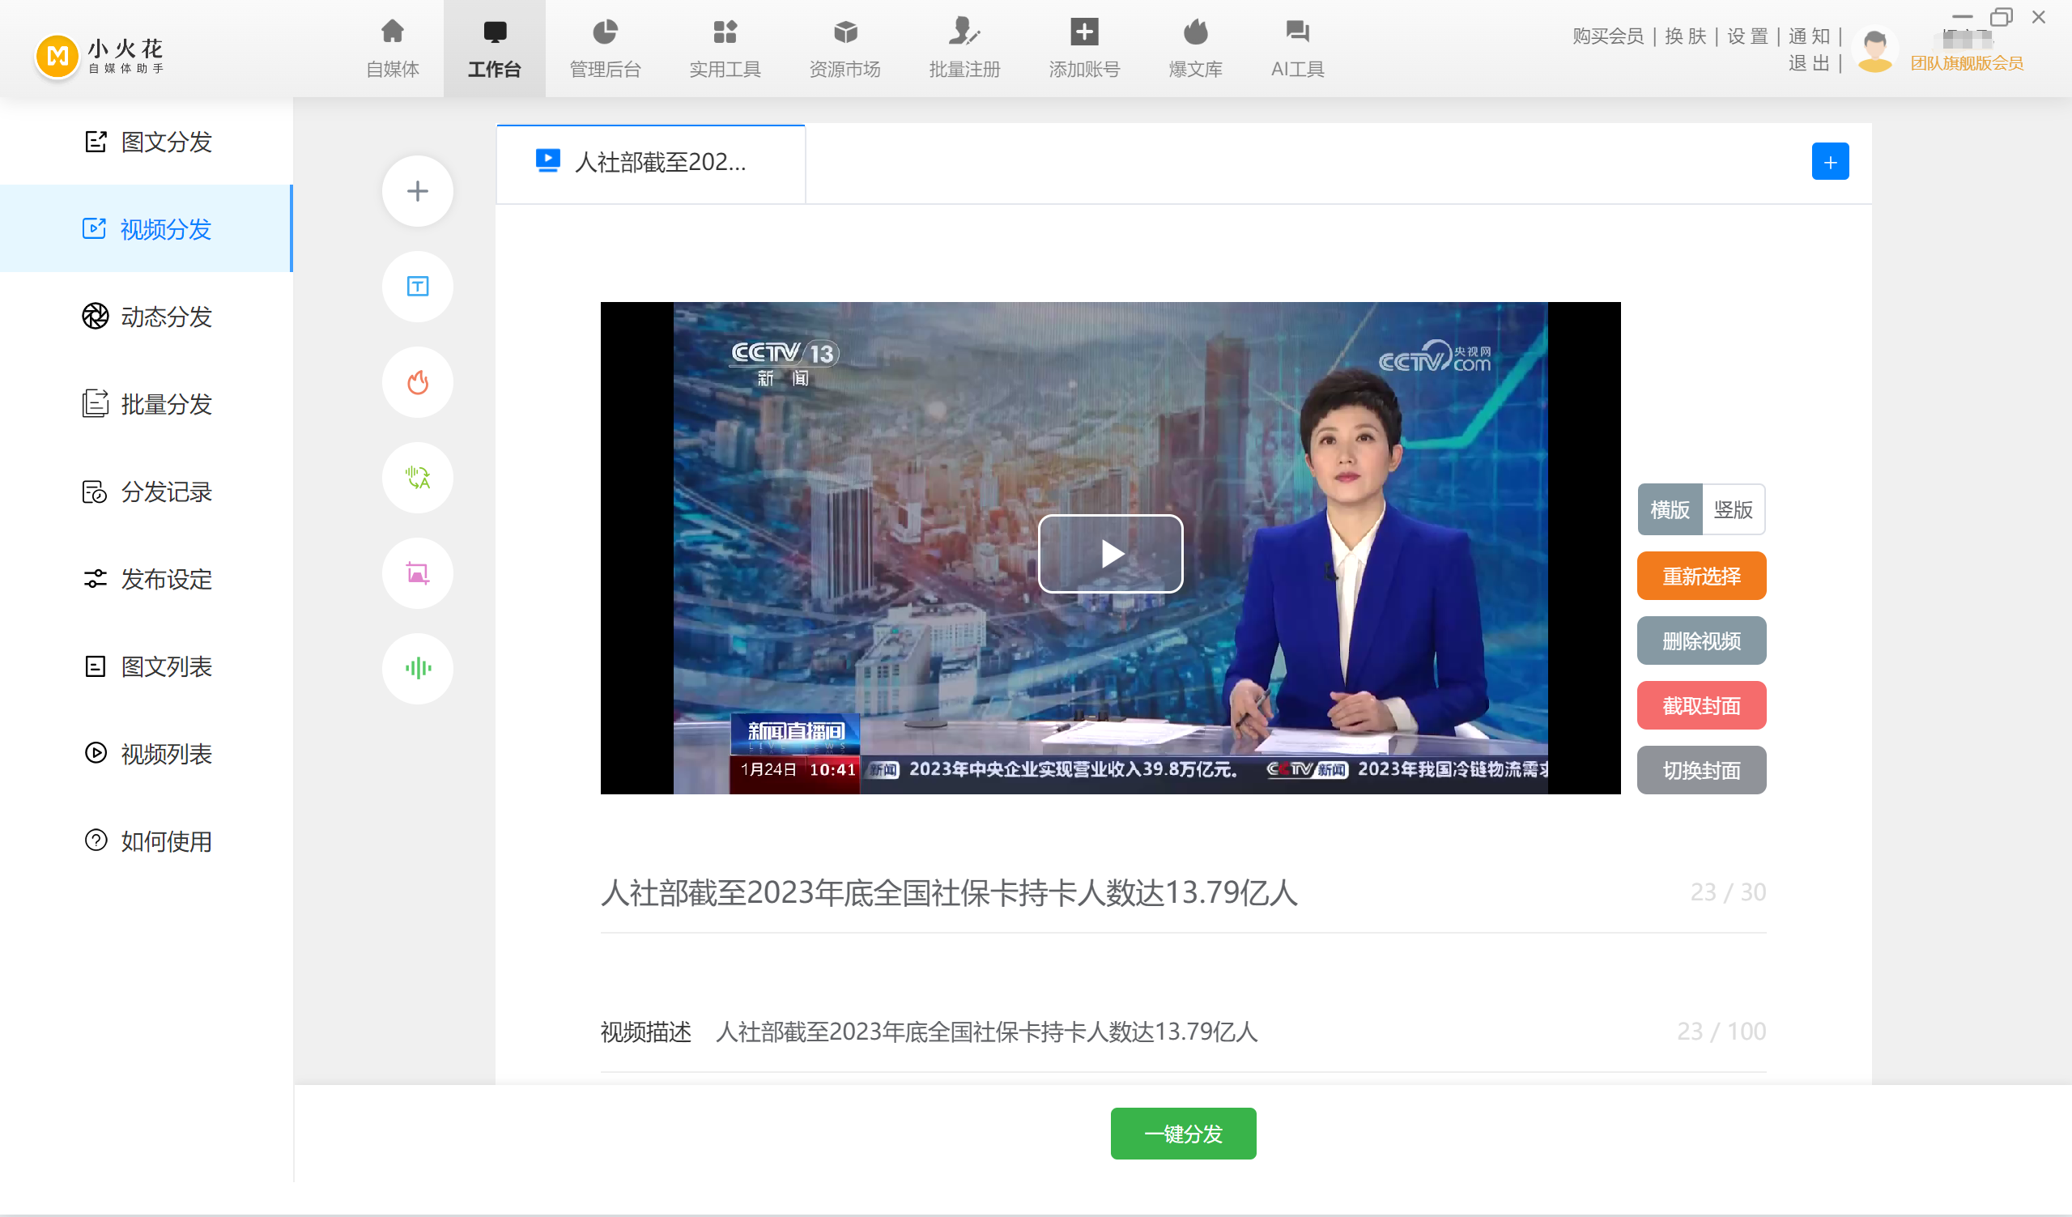The width and height of the screenshot is (2072, 1217).
Task: Open 发布设定 settings
Action: click(x=147, y=578)
